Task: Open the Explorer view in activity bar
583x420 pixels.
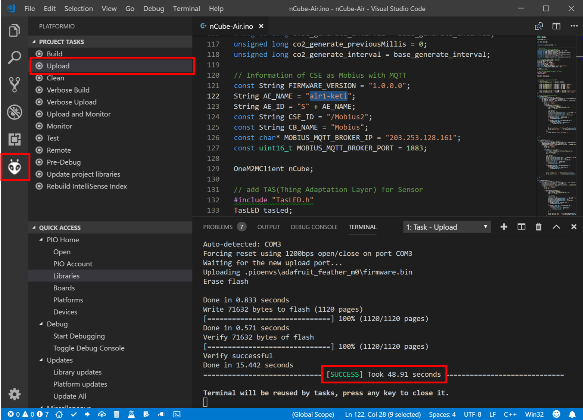Action: pos(14,30)
